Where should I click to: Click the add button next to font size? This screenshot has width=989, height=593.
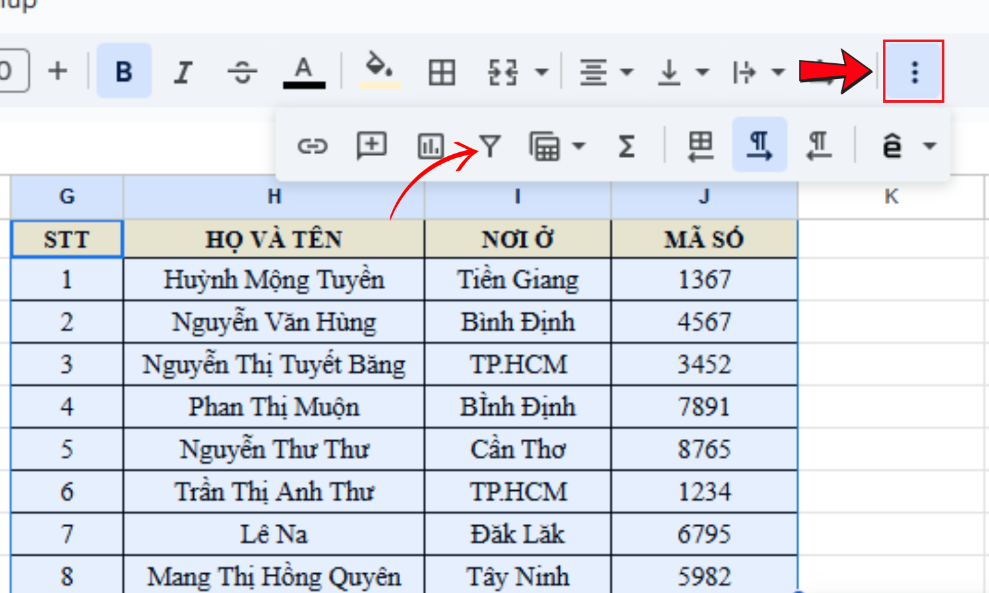pyautogui.click(x=57, y=71)
